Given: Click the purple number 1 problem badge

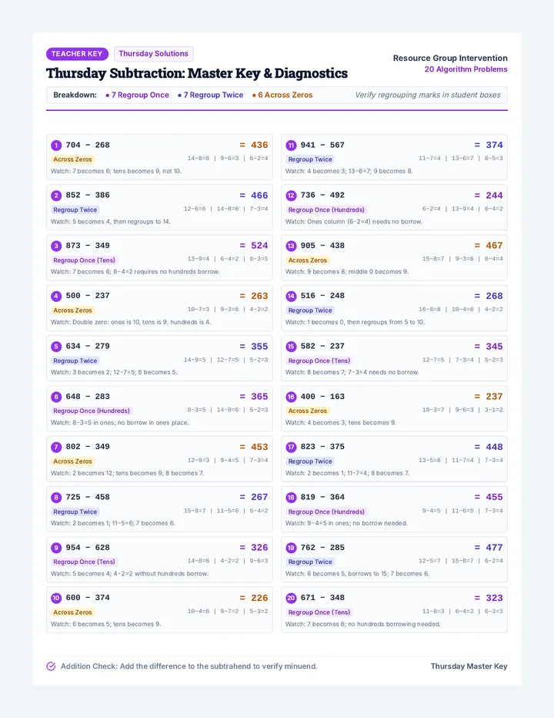Looking at the screenshot, I should coord(56,146).
